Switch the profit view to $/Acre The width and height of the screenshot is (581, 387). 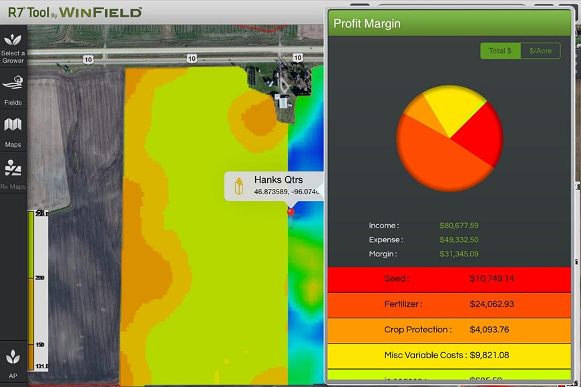(540, 51)
